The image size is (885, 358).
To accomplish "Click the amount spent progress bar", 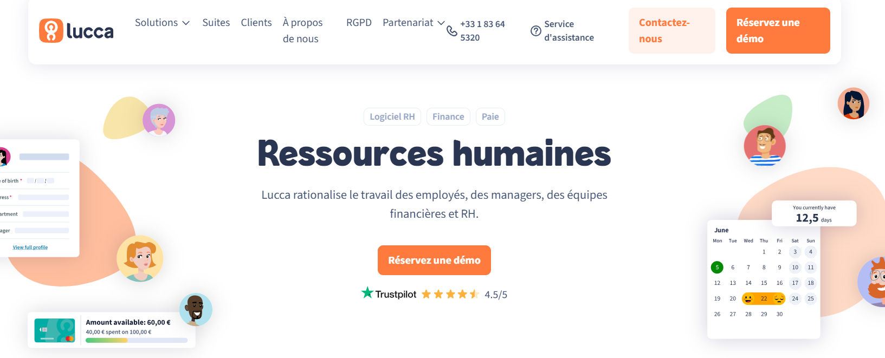I will (137, 341).
